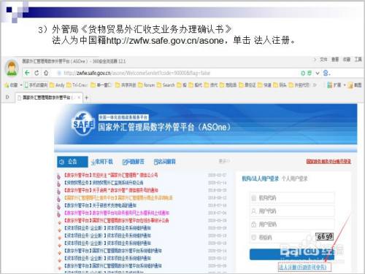Switch to the 问题解答 tab
Image resolution: width=365 pixels, height=274 pixels.
134,162
